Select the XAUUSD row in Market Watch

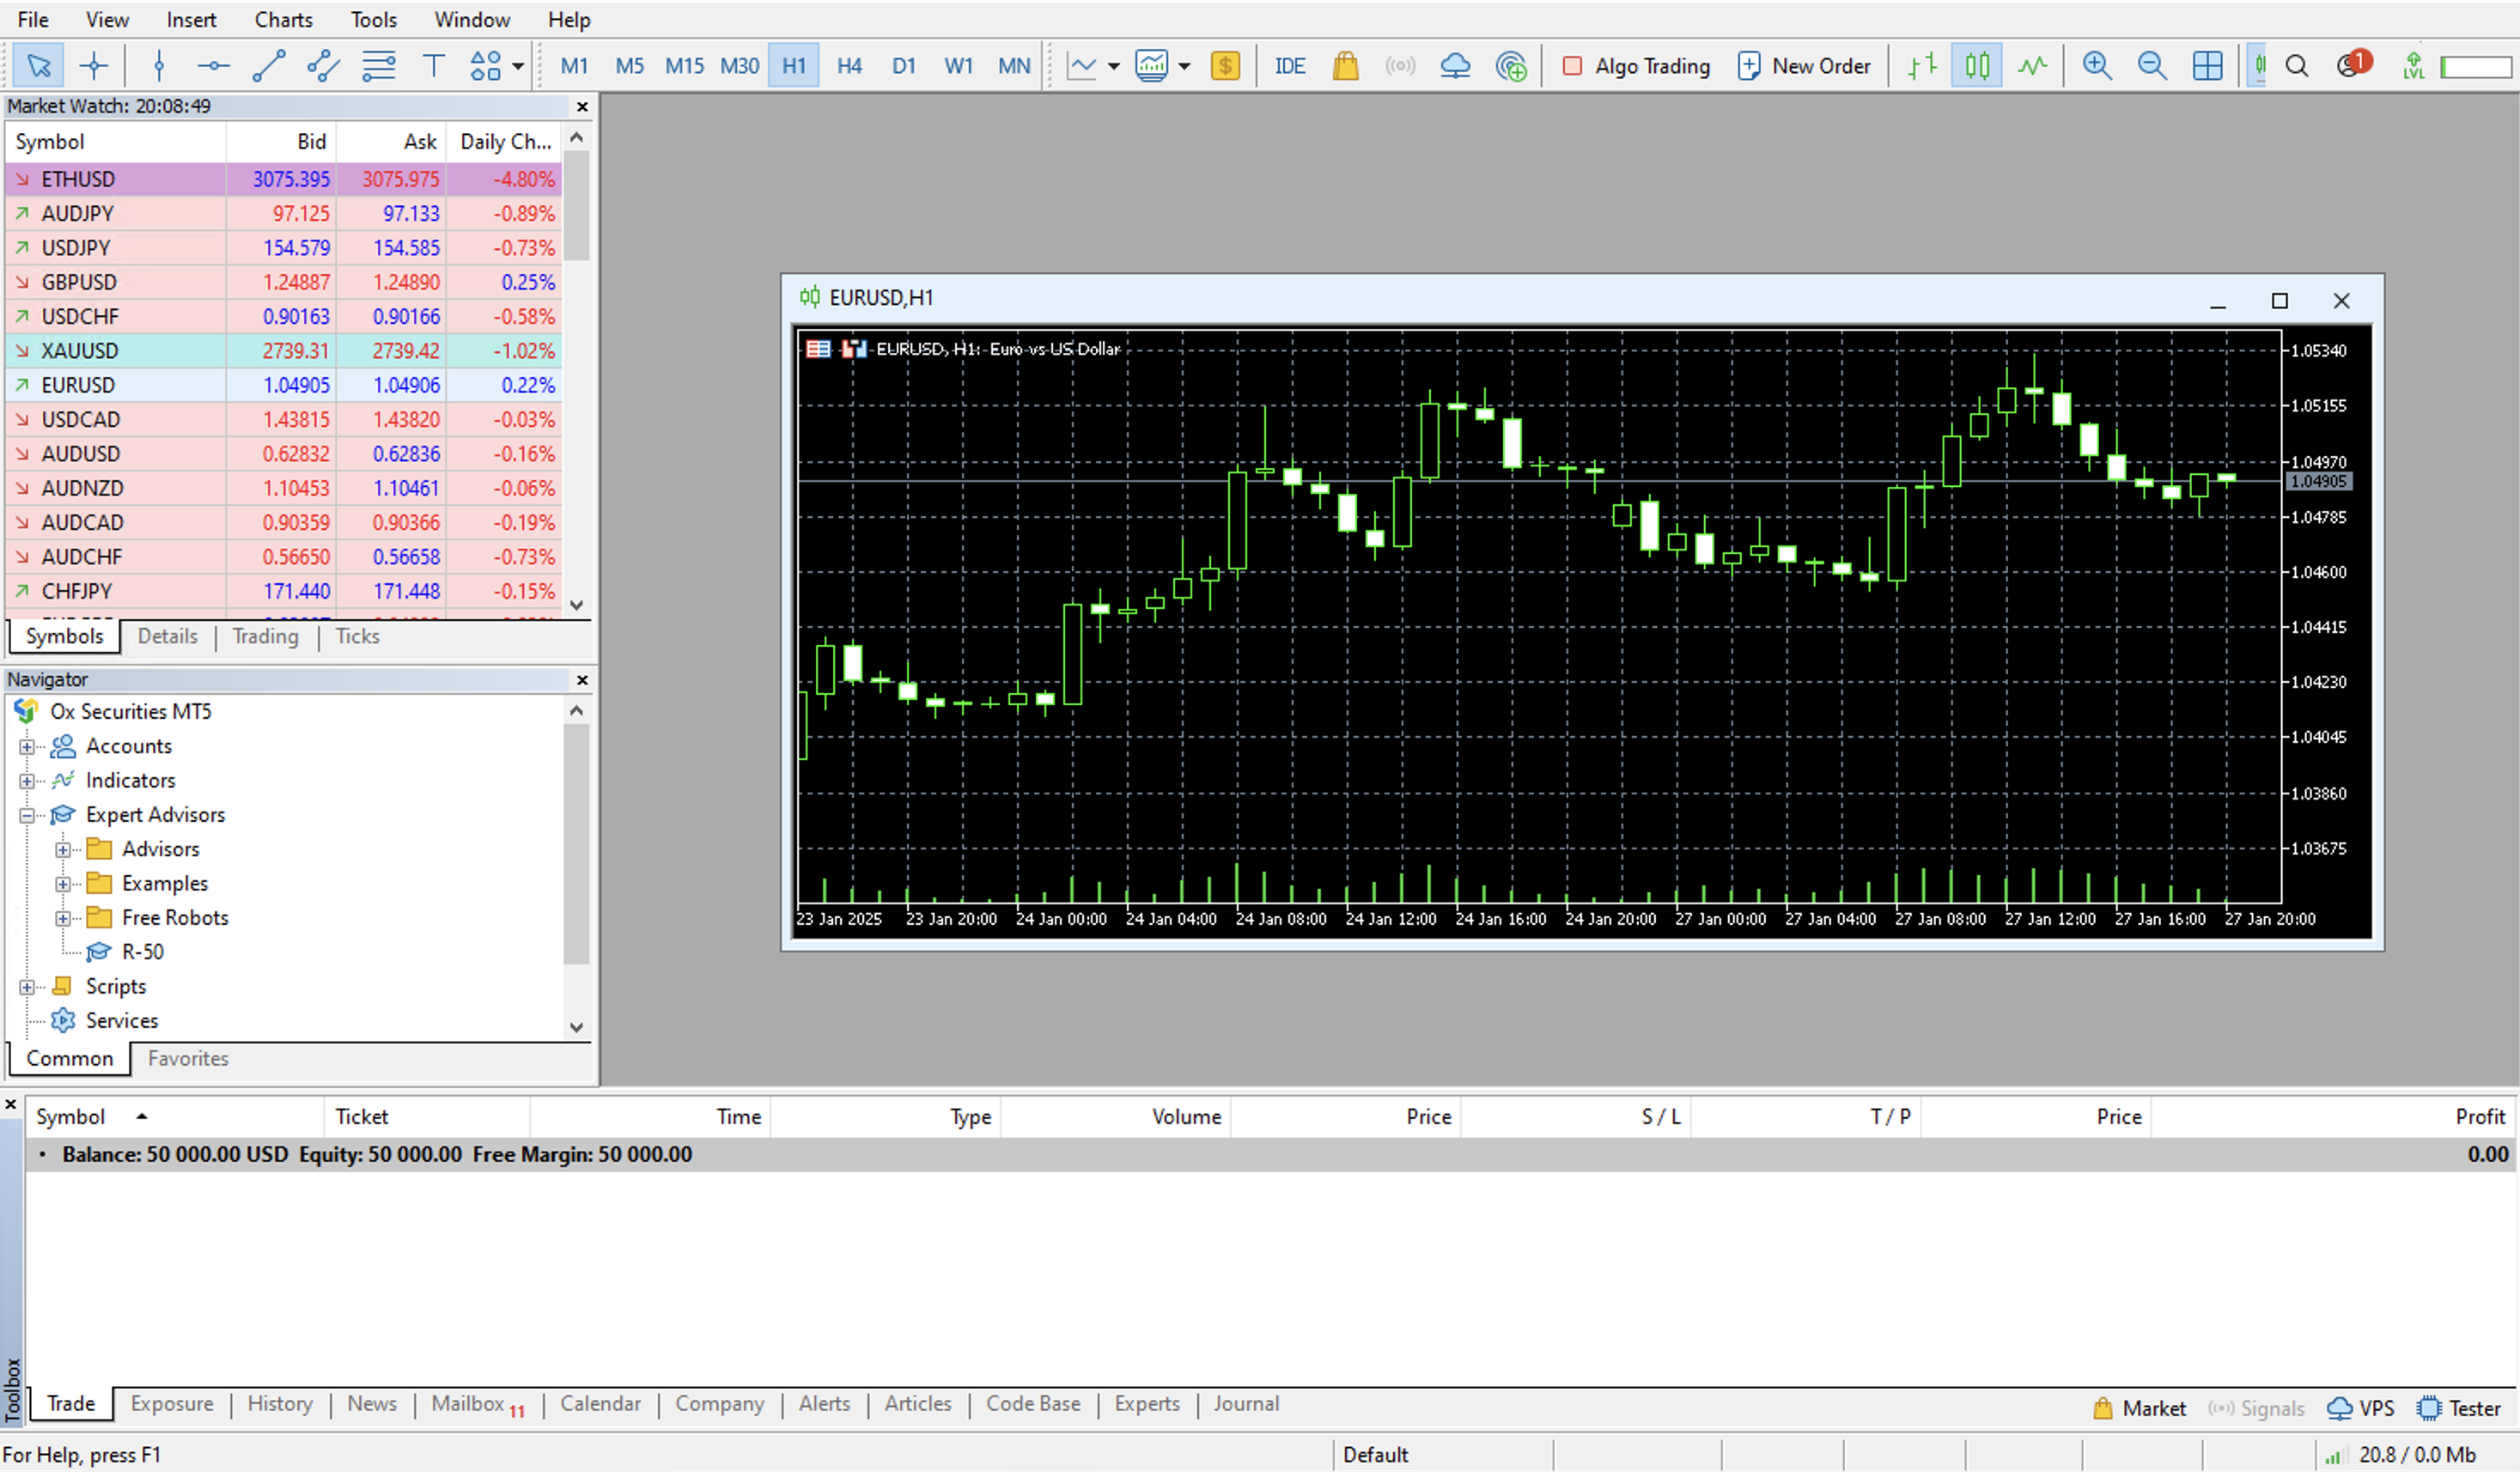tap(284, 351)
